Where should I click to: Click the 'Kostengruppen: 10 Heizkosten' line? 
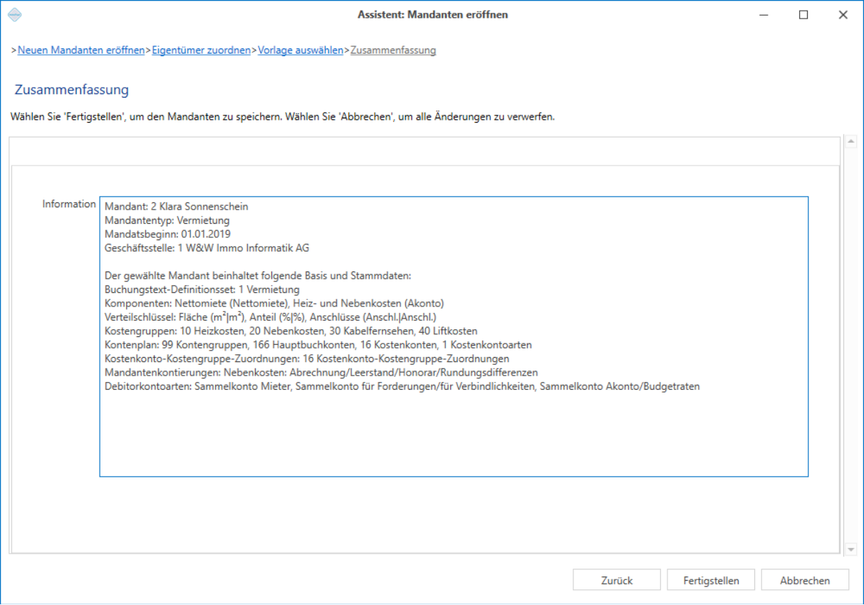coord(291,331)
